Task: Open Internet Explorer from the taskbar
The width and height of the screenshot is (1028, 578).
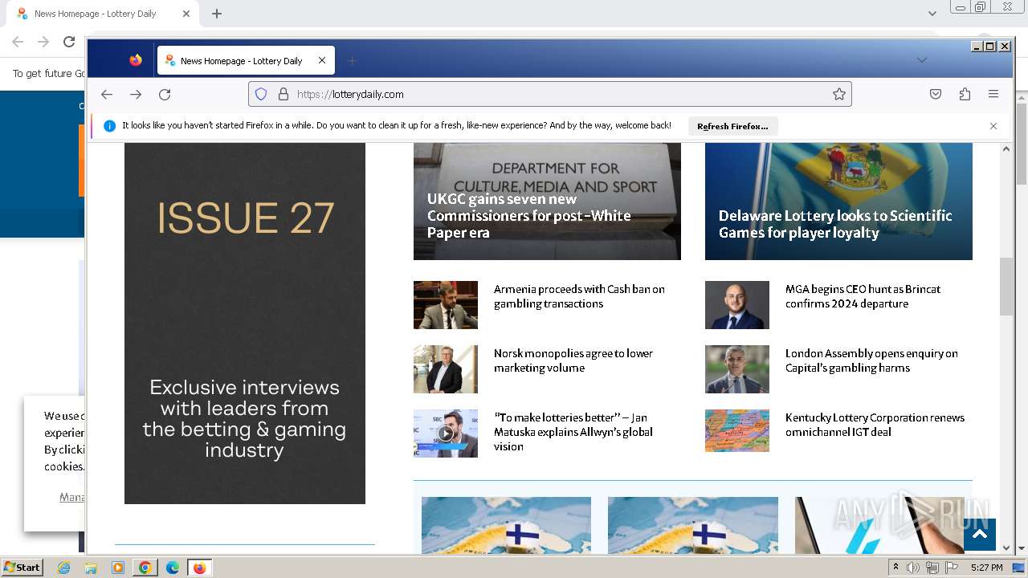Action: 64,568
